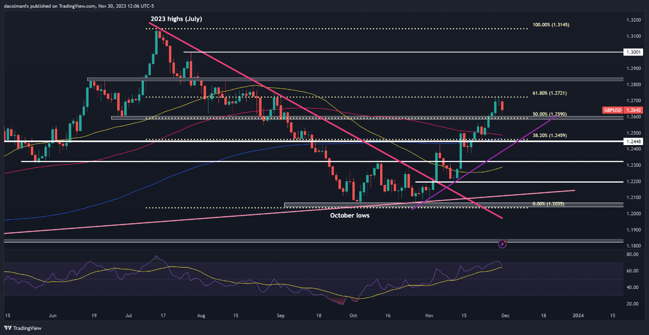Screen dimensions: 649x335
Task: Click the 2024 label on time axis
Action: 577,315
